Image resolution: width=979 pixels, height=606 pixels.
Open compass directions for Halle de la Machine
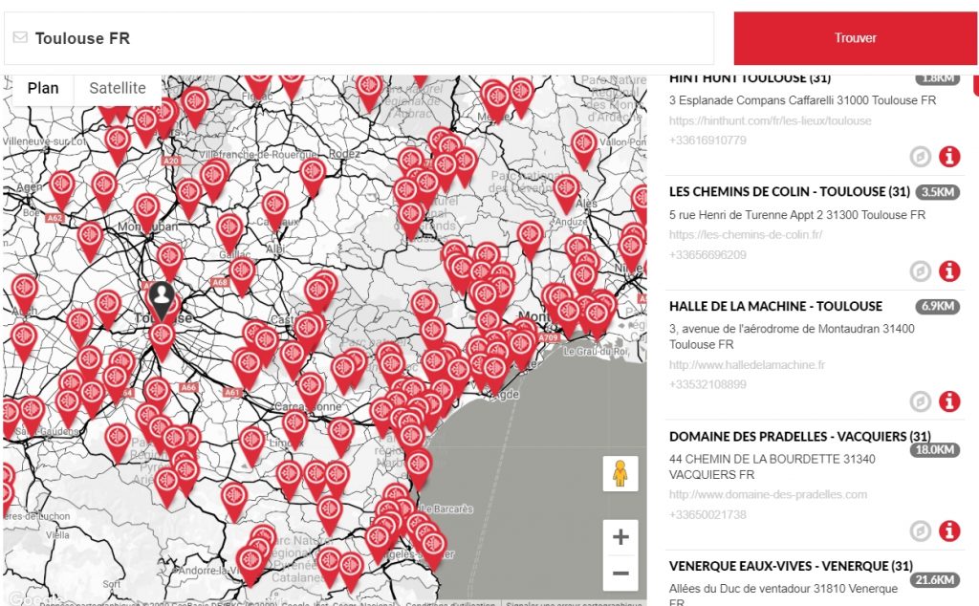tap(921, 400)
